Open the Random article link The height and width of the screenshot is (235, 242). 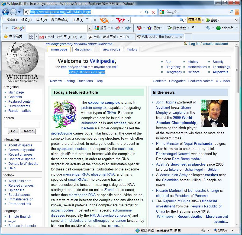(x=20, y=110)
